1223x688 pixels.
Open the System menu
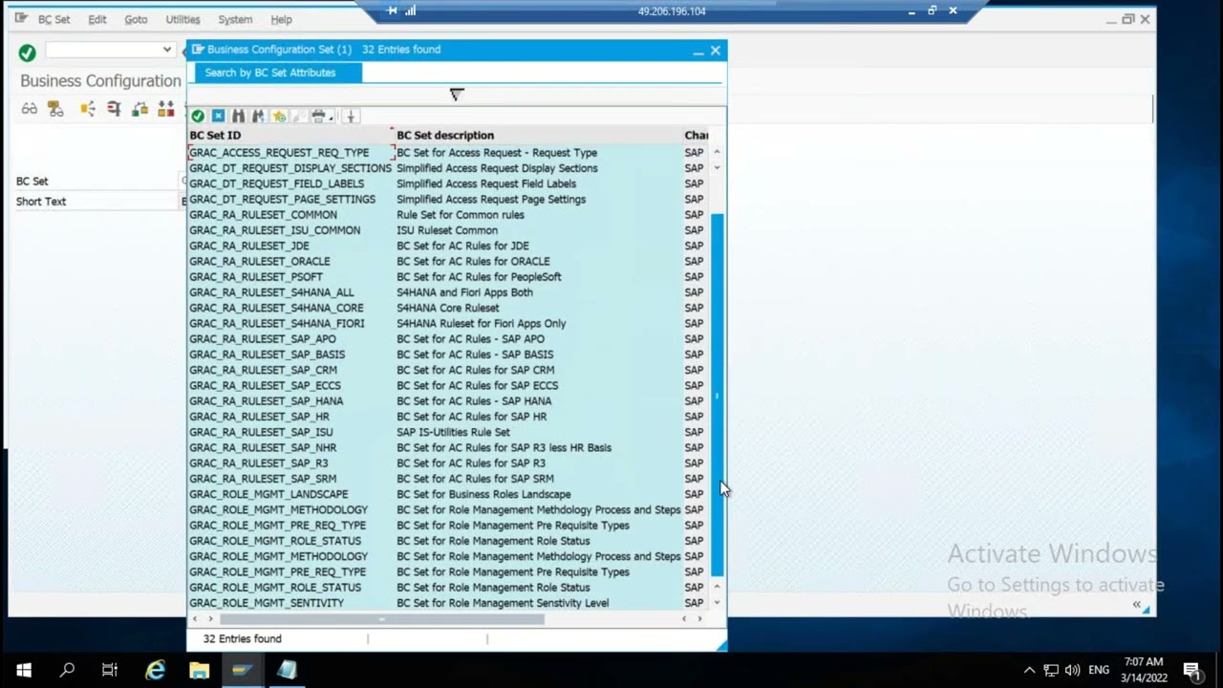pyautogui.click(x=235, y=19)
